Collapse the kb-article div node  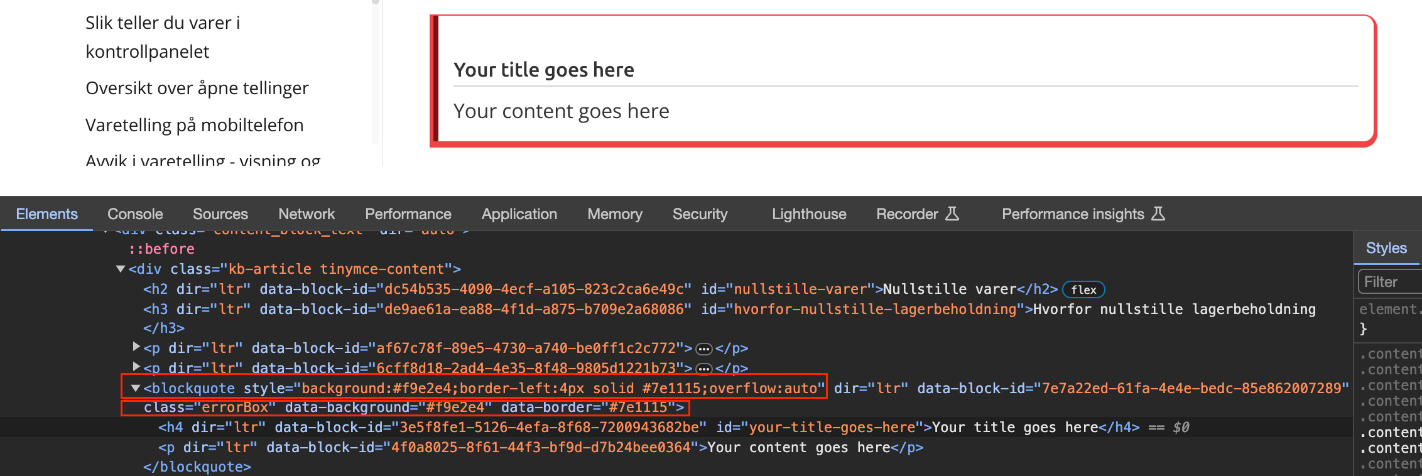(x=121, y=269)
